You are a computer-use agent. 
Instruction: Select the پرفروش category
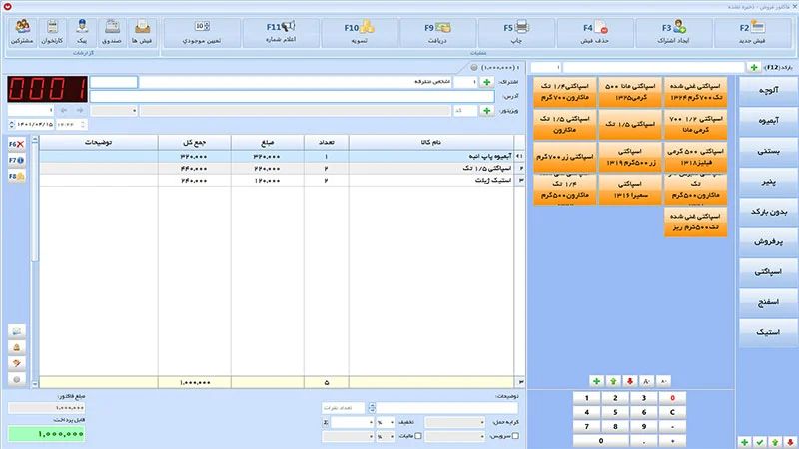coord(768,241)
